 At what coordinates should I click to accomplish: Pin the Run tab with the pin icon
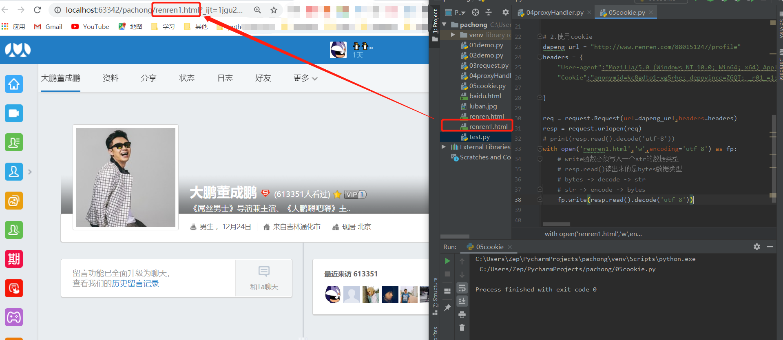pos(447,307)
